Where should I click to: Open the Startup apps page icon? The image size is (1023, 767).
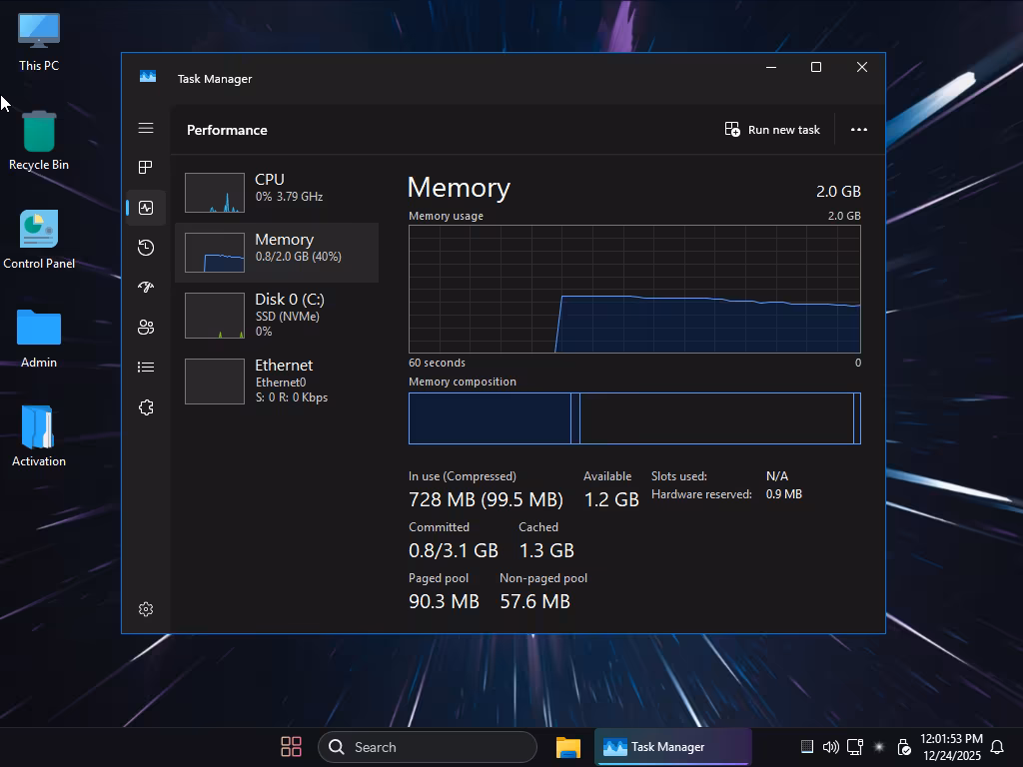tap(146, 288)
